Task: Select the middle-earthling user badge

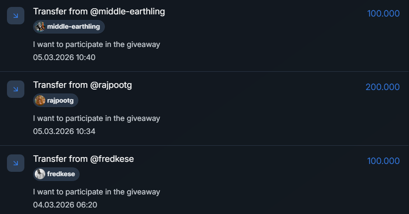Action: point(69,27)
